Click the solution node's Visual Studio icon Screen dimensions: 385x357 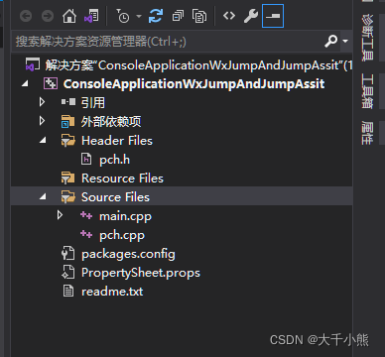[33, 65]
